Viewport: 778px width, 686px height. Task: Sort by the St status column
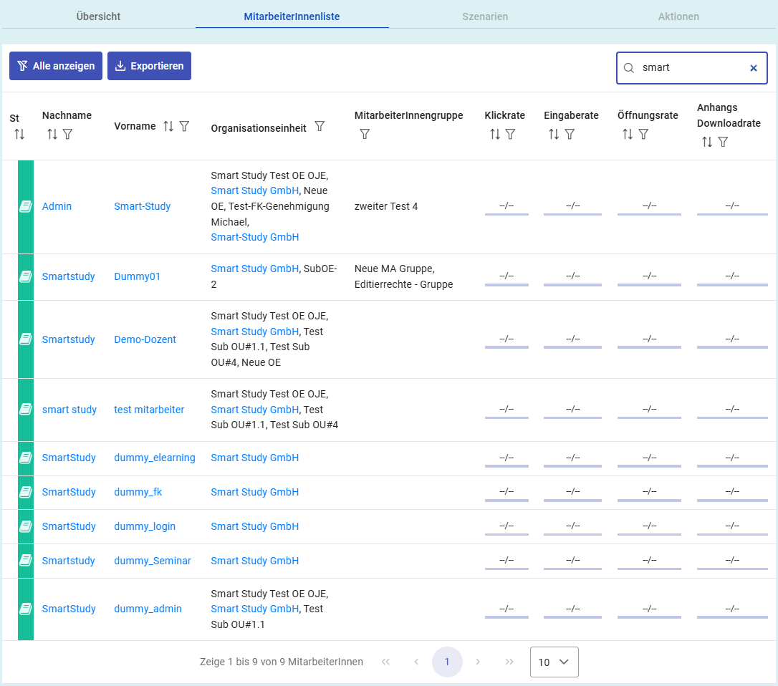[19, 134]
